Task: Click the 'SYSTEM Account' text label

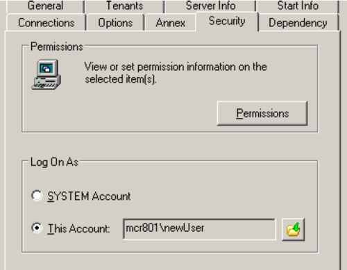Action: point(89,196)
